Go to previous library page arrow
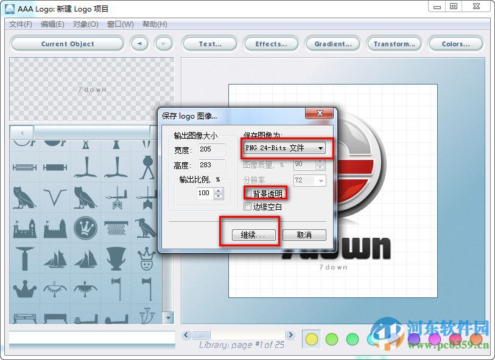Viewport: 495px width, 360px height. [186, 335]
